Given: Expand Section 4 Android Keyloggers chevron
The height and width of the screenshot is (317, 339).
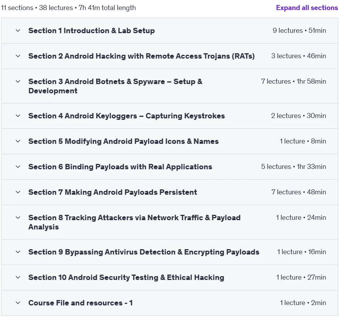Looking at the screenshot, I should pos(18,116).
